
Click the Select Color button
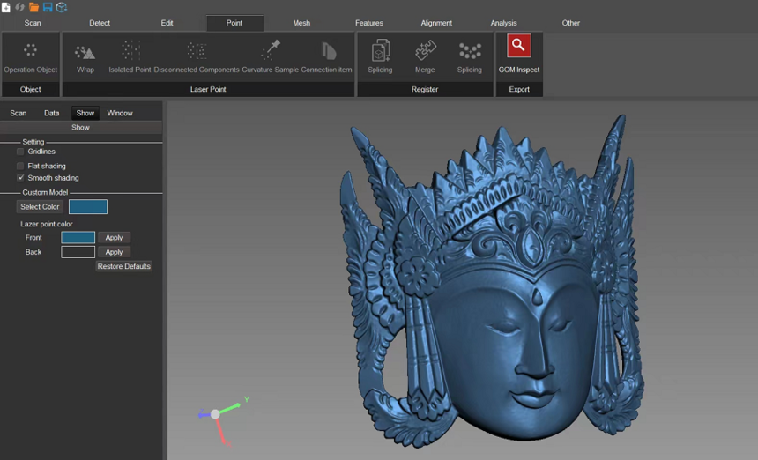click(40, 207)
